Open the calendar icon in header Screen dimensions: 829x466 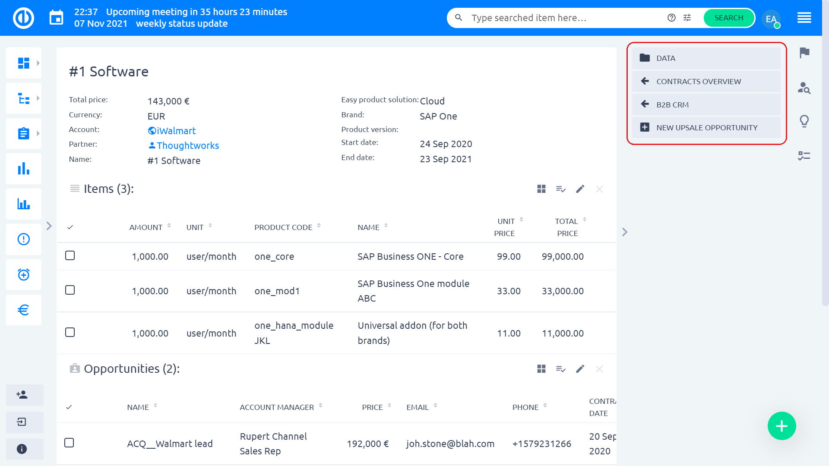coord(56,18)
